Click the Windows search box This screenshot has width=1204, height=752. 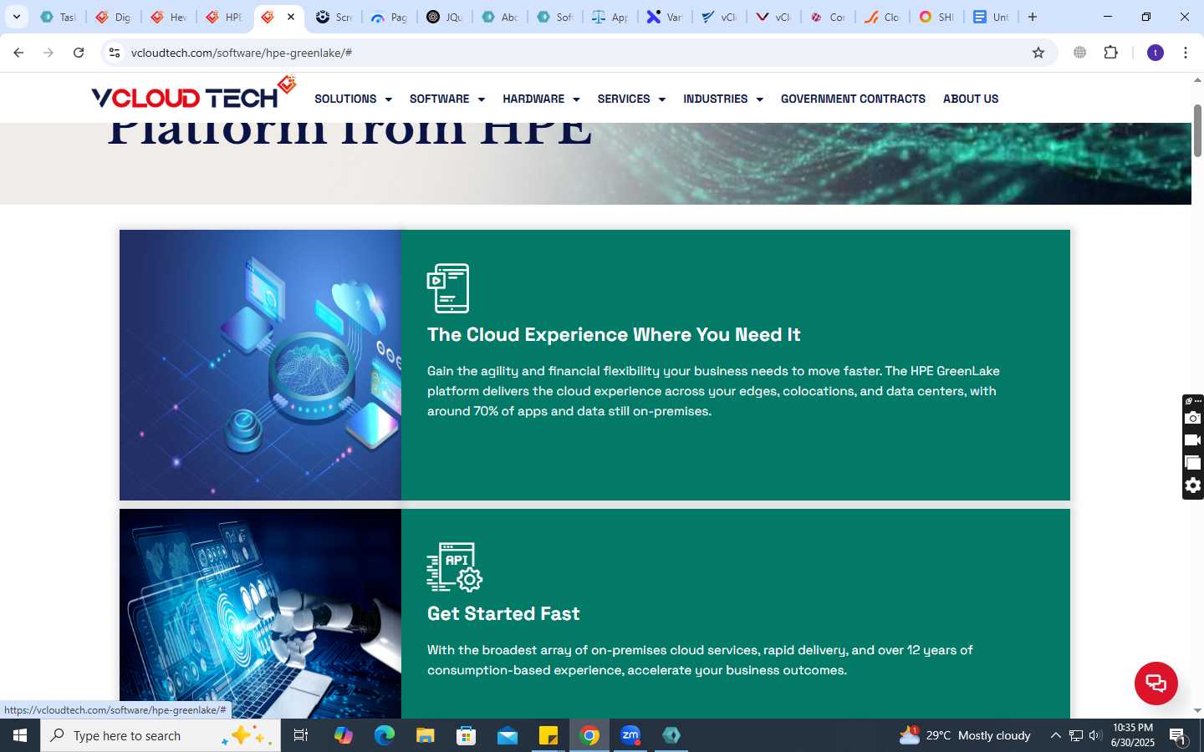161,735
